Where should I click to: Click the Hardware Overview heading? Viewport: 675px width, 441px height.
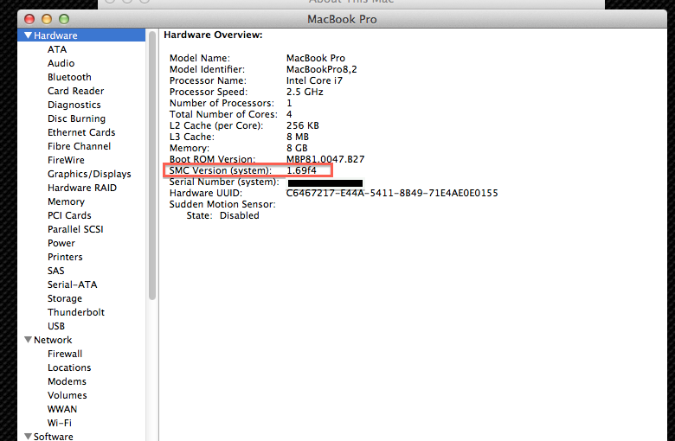213,35
